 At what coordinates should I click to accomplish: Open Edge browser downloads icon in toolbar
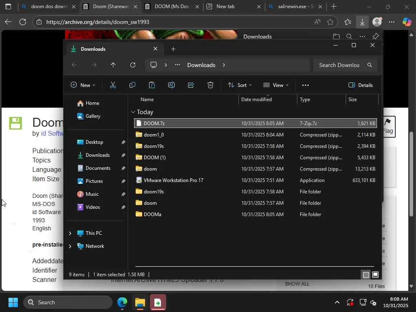pos(362,22)
